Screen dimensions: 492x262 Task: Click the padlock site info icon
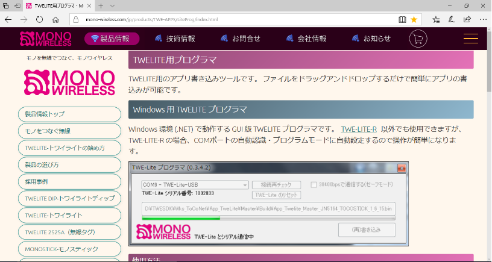(x=75, y=20)
